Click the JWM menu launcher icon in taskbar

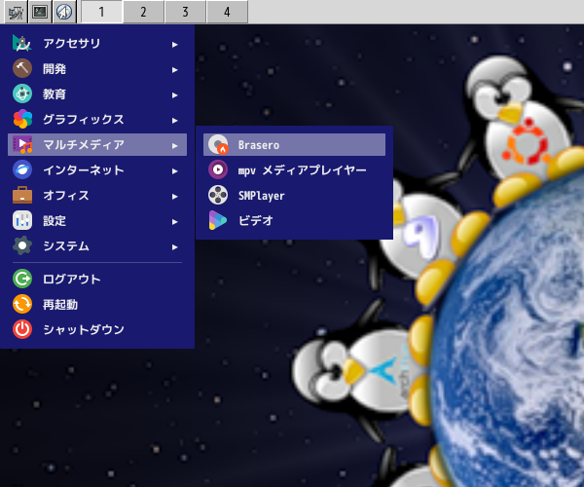[x=16, y=12]
